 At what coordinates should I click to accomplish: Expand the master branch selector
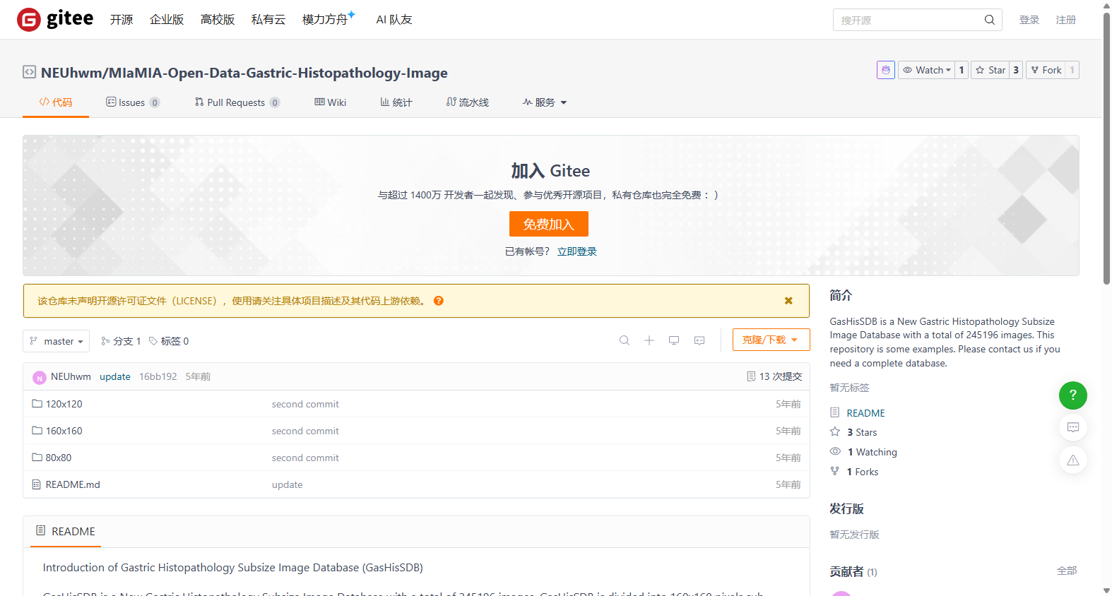[x=57, y=341]
